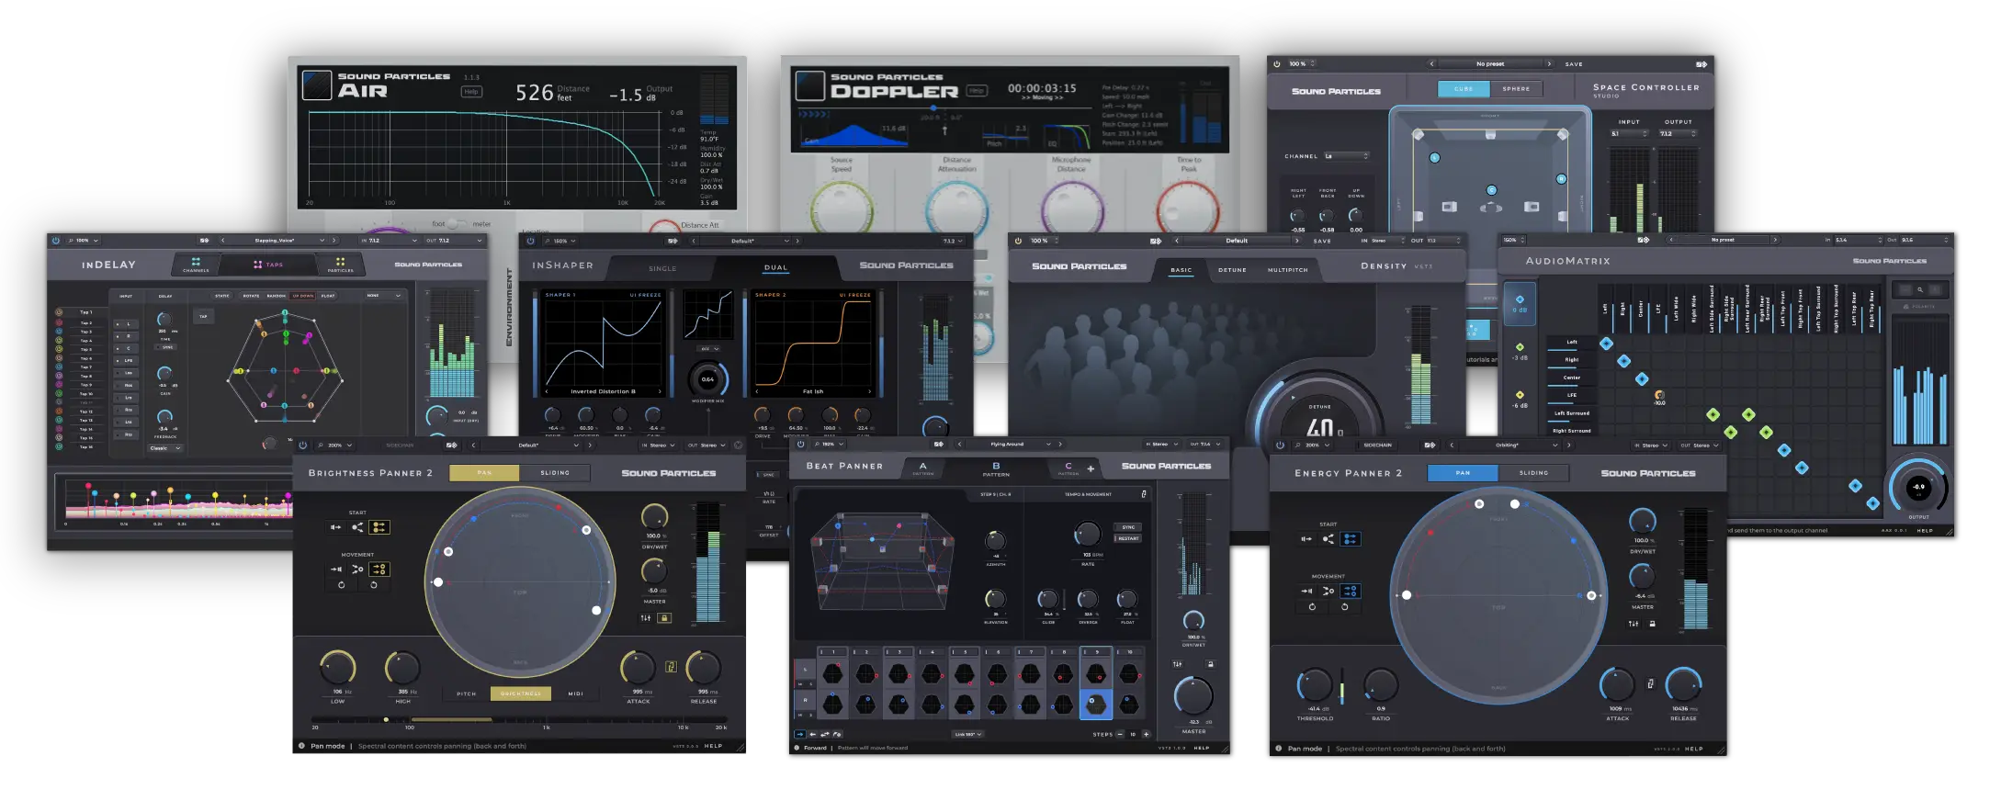Select the highlighted step 9 cell in Beat Panner
The height and width of the screenshot is (812, 2001).
[x=1095, y=705]
